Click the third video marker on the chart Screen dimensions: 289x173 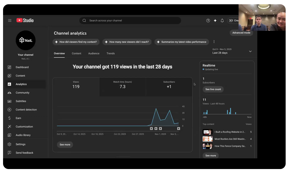(160, 128)
